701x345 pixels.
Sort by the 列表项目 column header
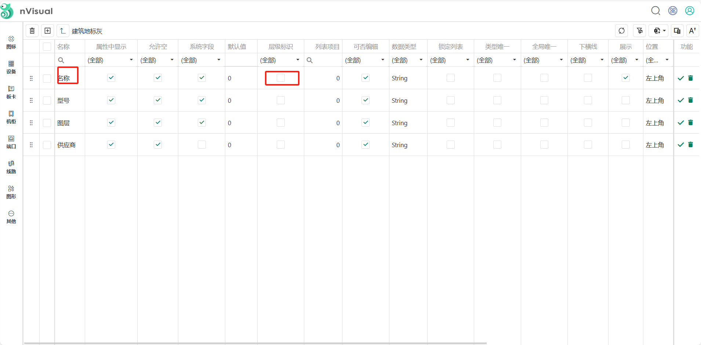pyautogui.click(x=327, y=47)
